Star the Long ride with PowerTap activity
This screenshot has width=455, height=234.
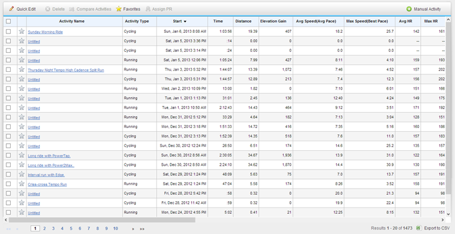[21, 155]
